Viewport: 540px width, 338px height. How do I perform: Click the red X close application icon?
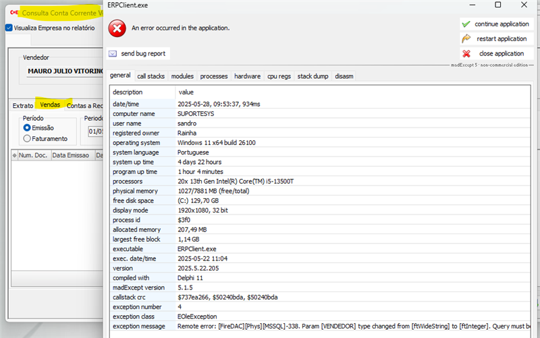tap(466, 53)
